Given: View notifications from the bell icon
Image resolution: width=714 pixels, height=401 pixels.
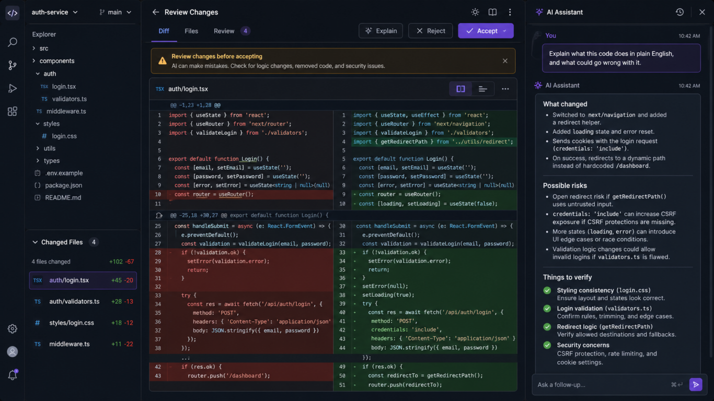Looking at the screenshot, I should click(12, 374).
